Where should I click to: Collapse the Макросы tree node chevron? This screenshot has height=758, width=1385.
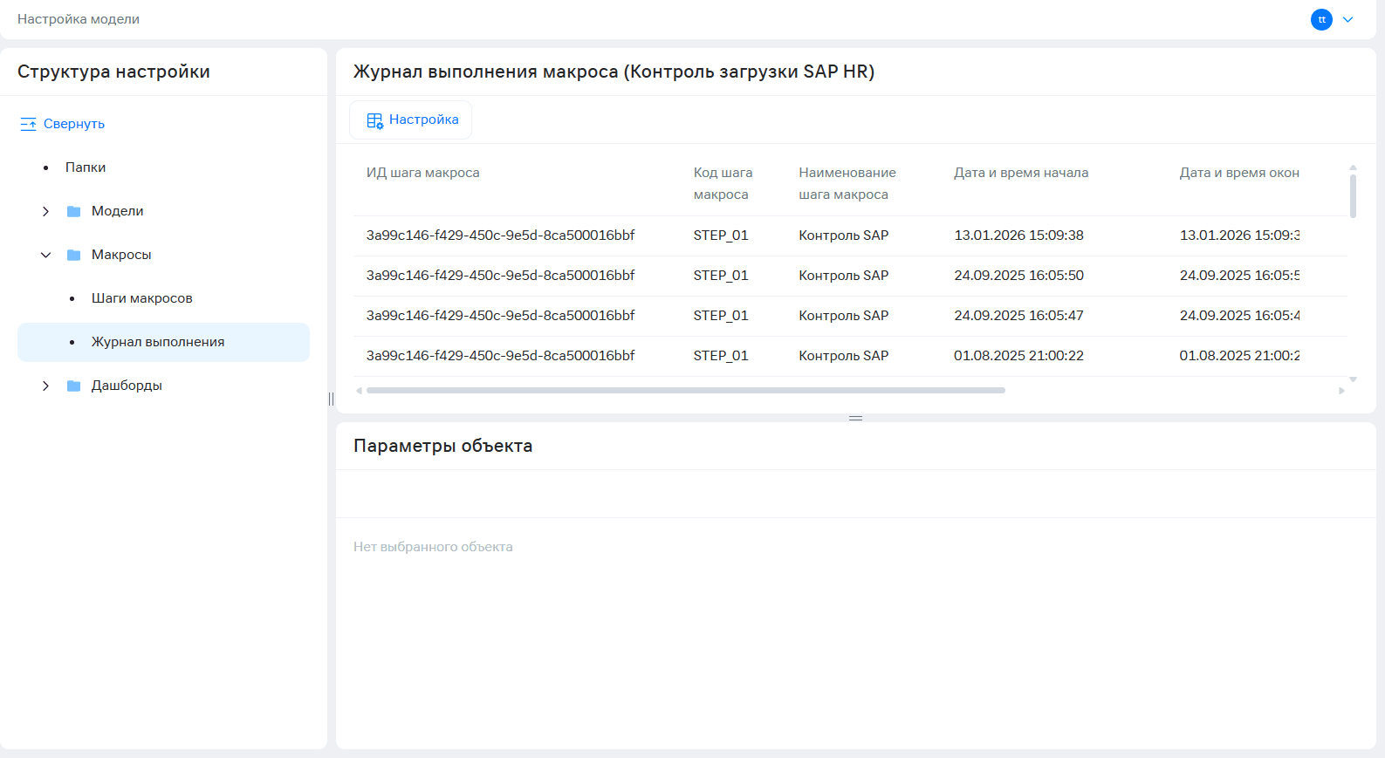[x=45, y=255]
